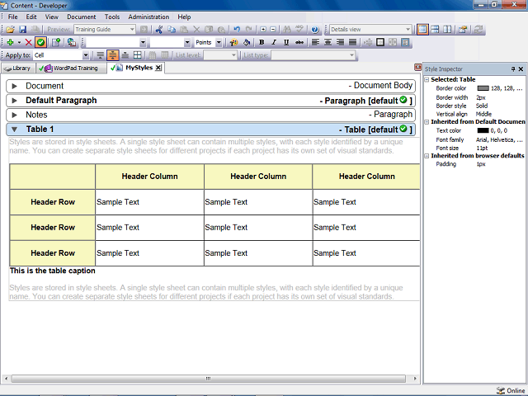Click the Undo arrow icon

pyautogui.click(x=237, y=30)
